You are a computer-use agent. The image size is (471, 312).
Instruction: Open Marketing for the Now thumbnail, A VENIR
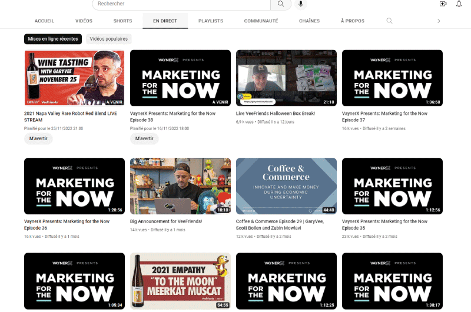[180, 78]
